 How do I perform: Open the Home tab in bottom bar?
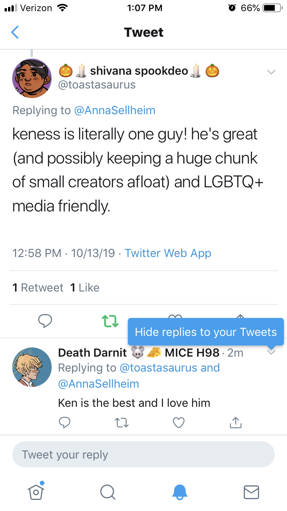tap(36, 492)
